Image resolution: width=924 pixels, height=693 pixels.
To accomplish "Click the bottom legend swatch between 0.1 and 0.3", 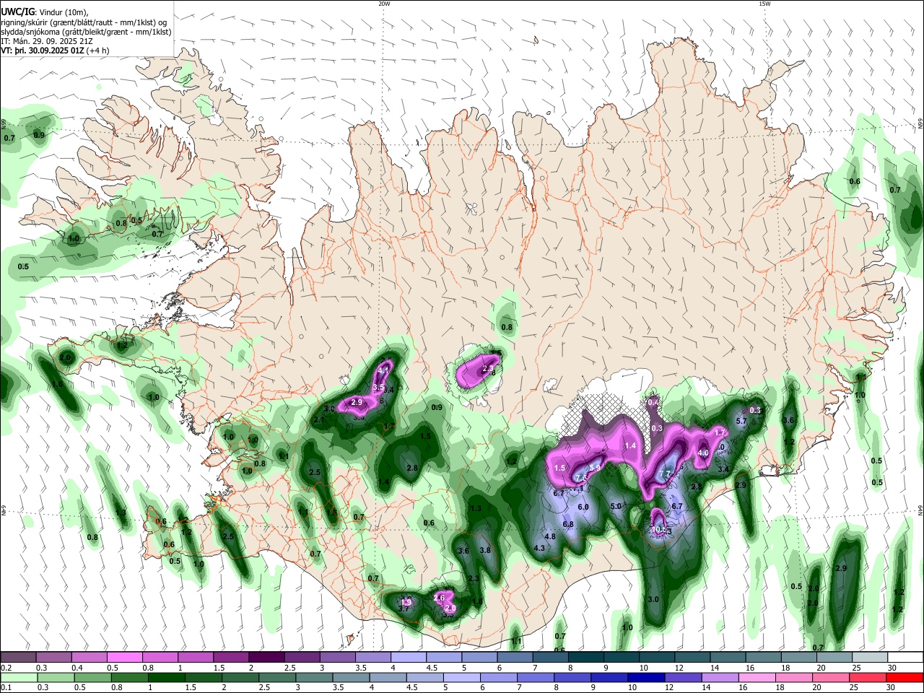I will click(x=18, y=677).
